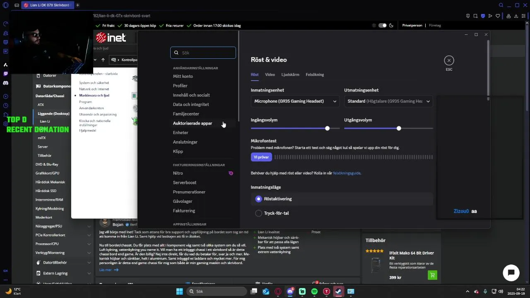Select Företag customer type
The width and height of the screenshot is (530, 298).
(x=435, y=25)
